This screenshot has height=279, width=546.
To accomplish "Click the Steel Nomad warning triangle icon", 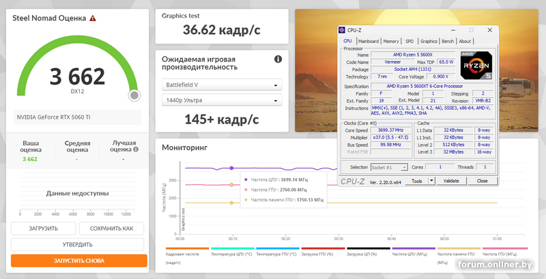I will pyautogui.click(x=93, y=18).
